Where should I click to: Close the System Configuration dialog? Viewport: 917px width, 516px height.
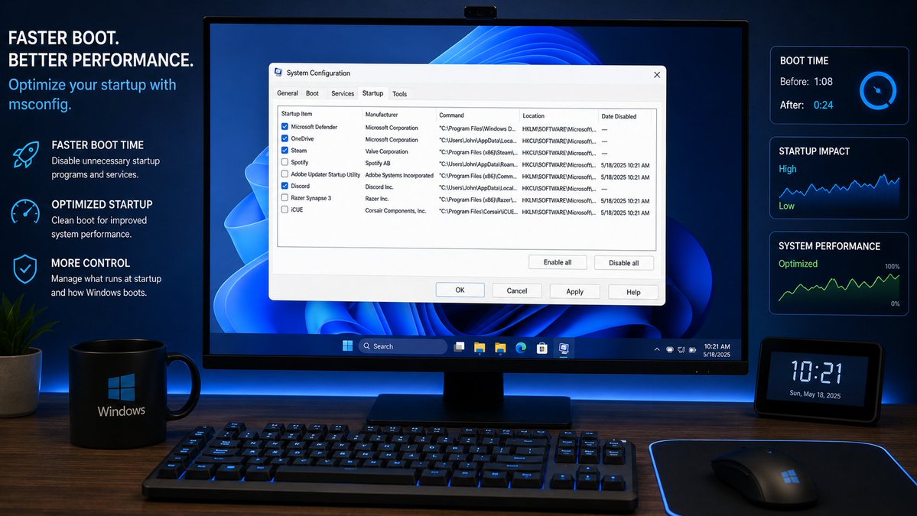pos(657,75)
